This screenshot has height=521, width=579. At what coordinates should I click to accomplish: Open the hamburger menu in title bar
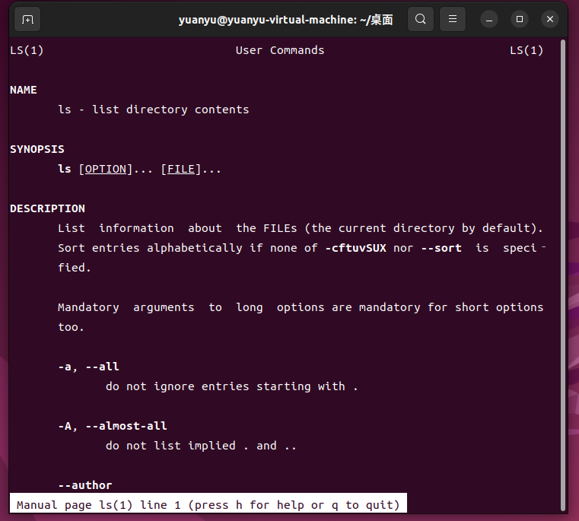coord(453,19)
